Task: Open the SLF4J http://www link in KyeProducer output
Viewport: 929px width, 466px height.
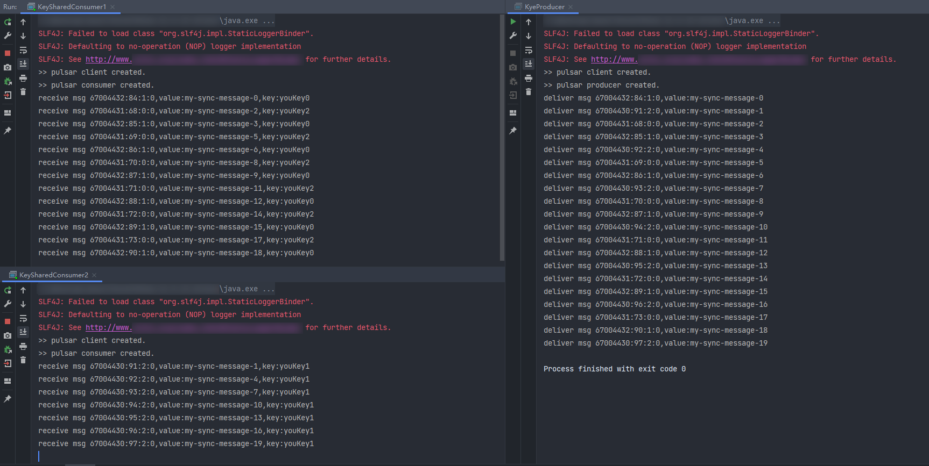Action: point(614,60)
